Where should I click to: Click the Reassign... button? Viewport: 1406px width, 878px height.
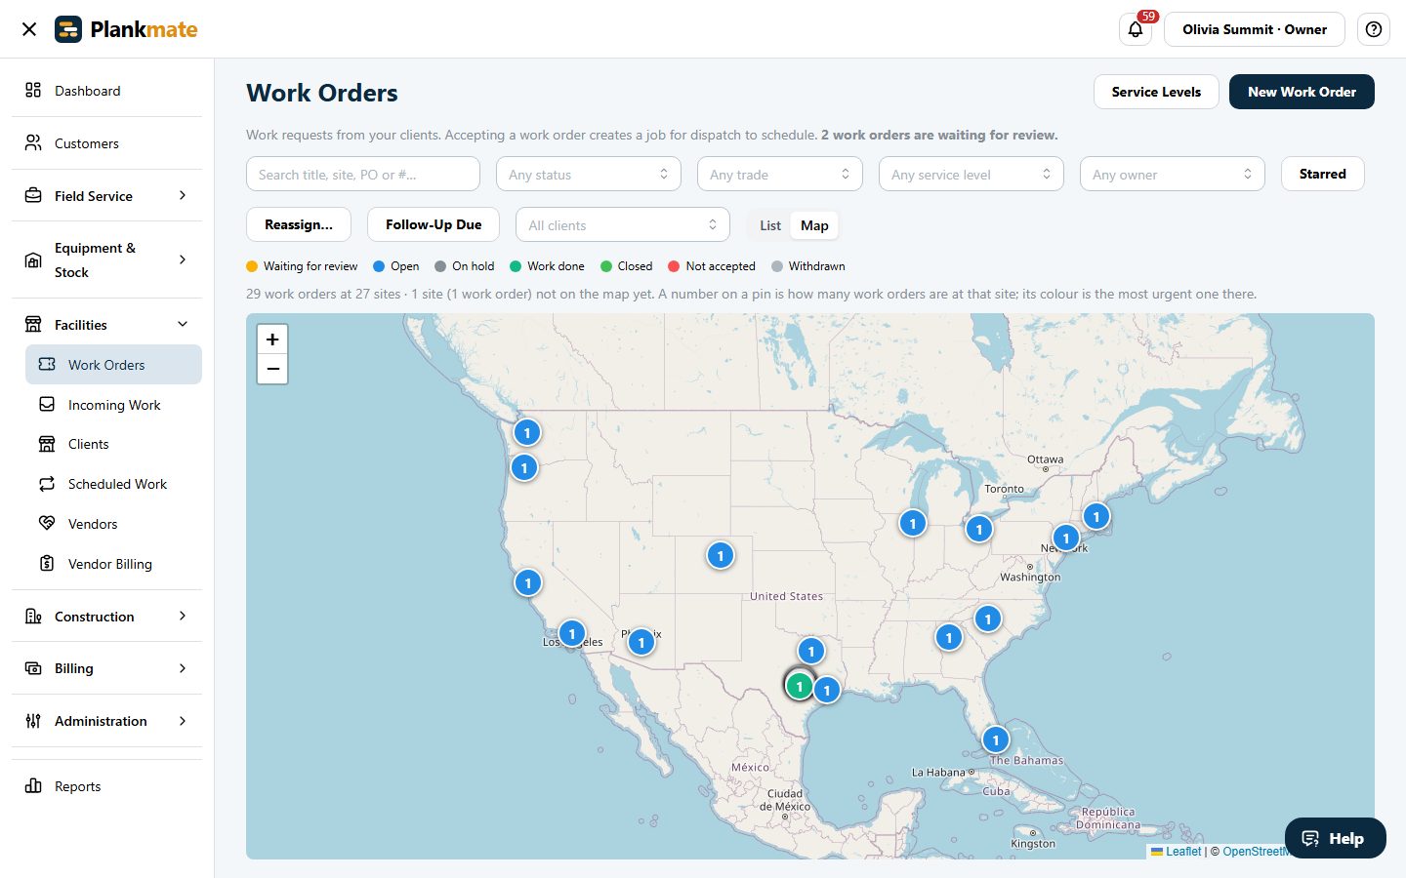tap(299, 224)
